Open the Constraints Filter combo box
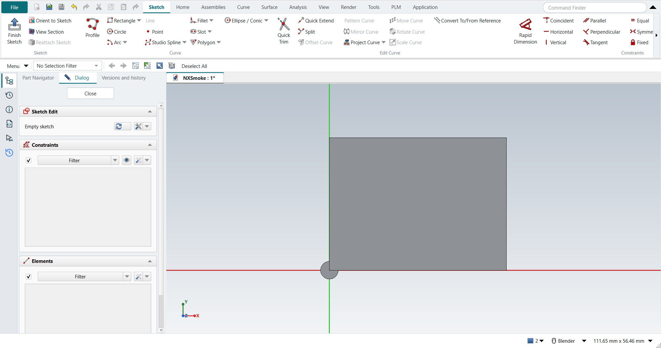The image size is (661, 348). pos(78,160)
